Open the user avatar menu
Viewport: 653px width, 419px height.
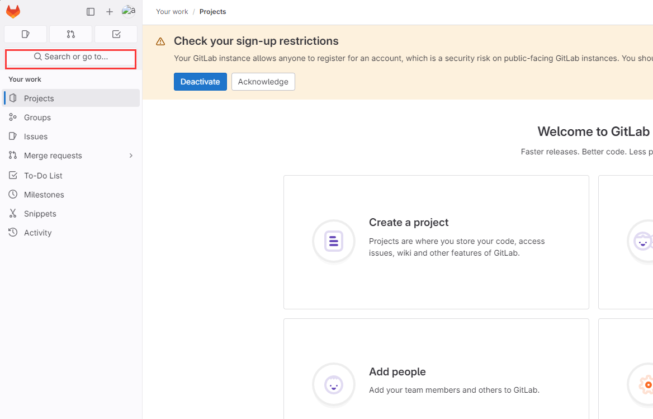(x=128, y=11)
